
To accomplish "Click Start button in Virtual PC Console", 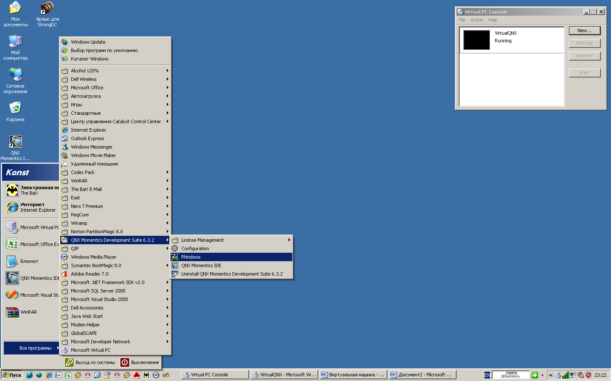I will tap(585, 73).
